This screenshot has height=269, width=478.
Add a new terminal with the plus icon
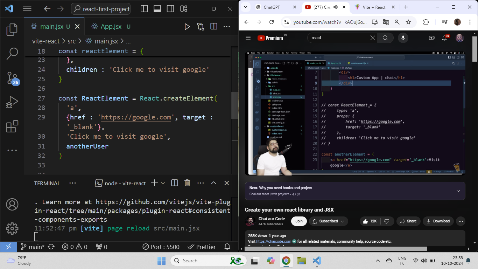point(154,183)
